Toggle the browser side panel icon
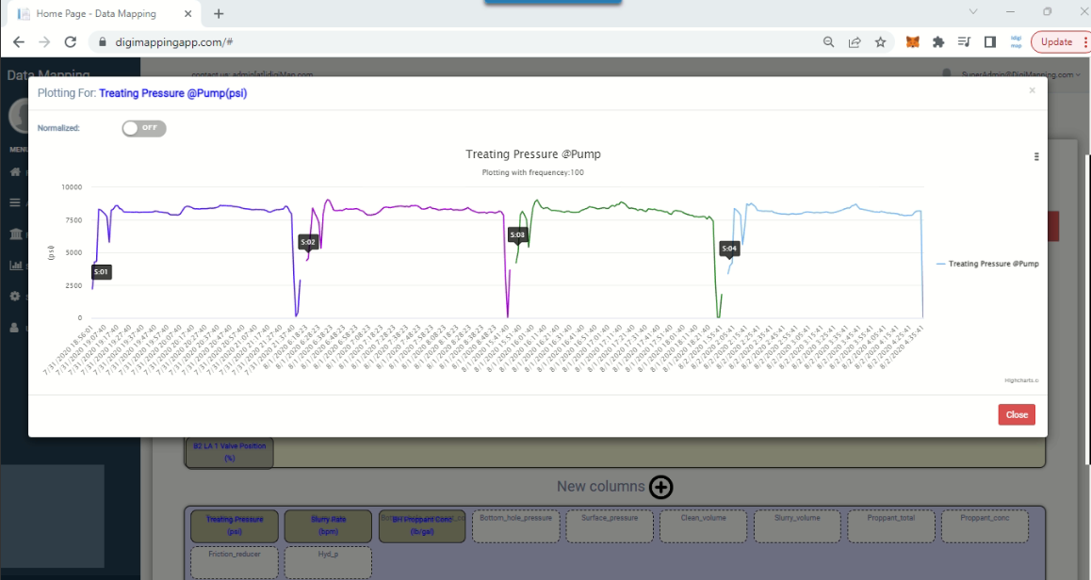The image size is (1091, 580). [989, 42]
